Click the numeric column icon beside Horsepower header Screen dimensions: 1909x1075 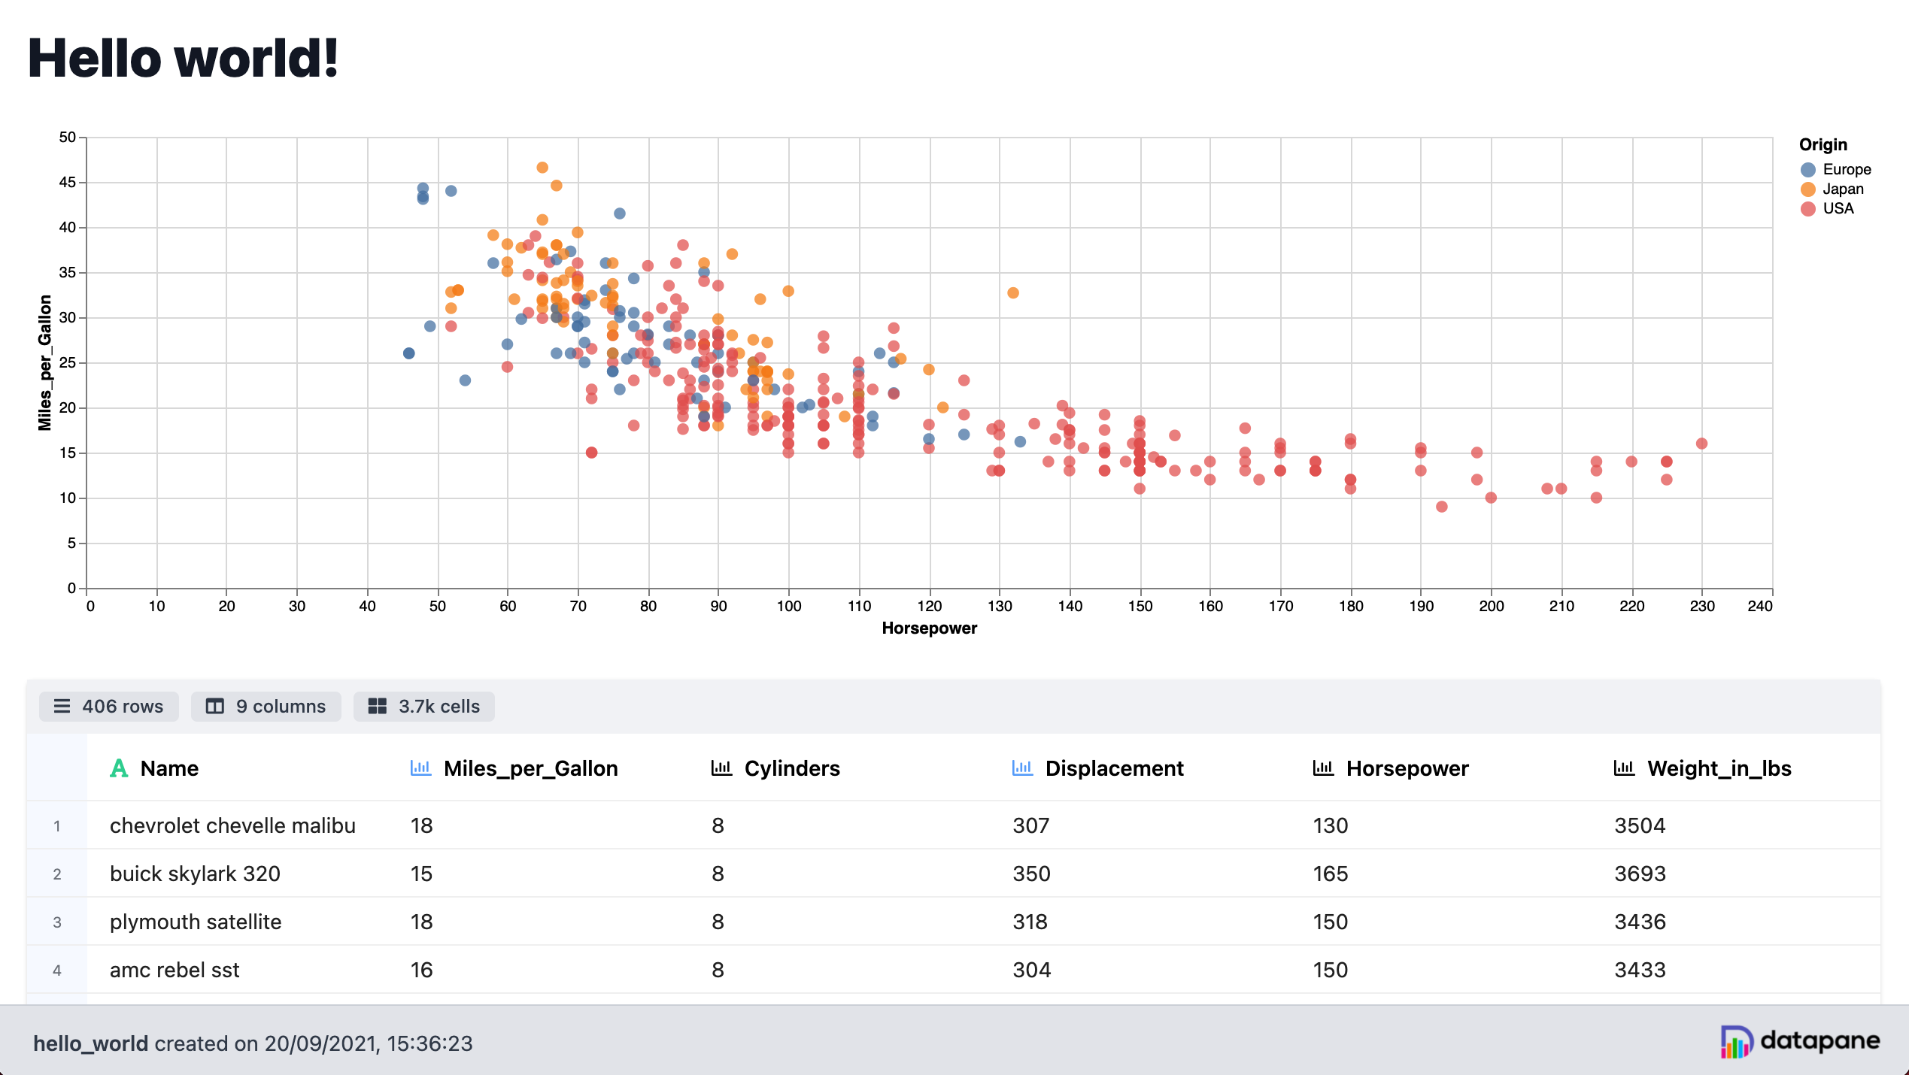1322,768
